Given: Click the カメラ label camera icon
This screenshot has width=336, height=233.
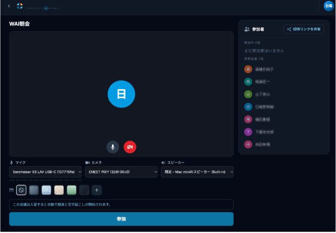Looking at the screenshot, I should tap(88, 162).
